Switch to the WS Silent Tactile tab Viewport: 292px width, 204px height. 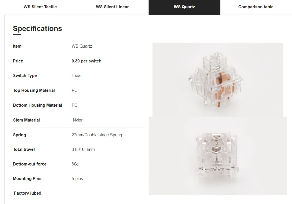coord(40,7)
